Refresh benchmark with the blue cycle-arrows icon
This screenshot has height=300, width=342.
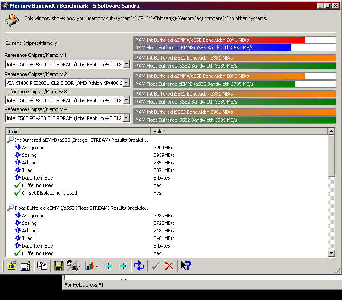click(x=139, y=266)
